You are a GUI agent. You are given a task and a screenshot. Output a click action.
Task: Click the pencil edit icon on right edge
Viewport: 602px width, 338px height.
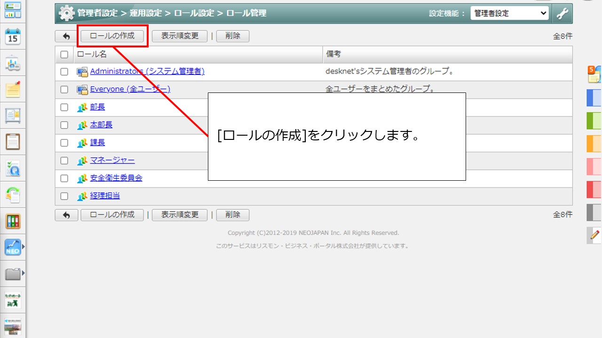(x=594, y=234)
